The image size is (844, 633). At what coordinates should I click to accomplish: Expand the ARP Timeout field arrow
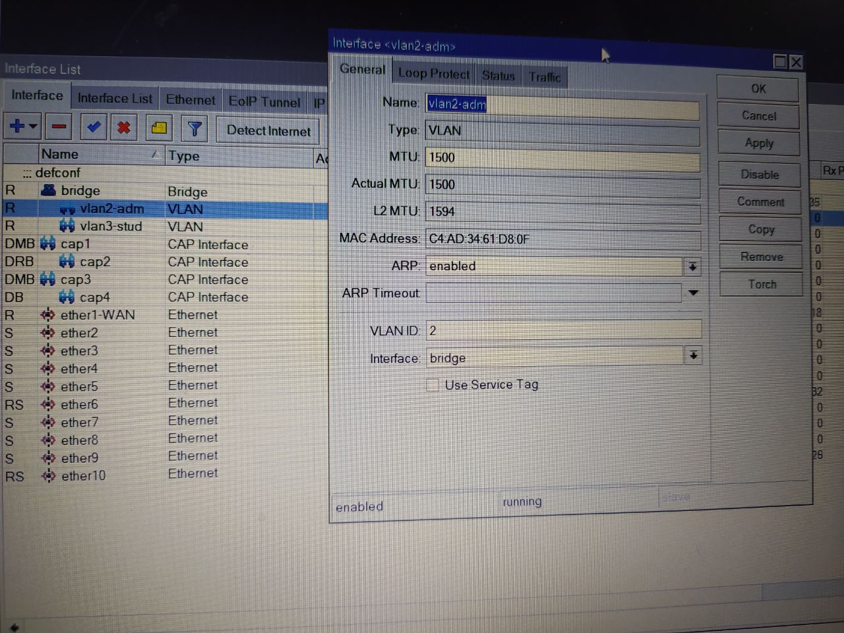(693, 293)
